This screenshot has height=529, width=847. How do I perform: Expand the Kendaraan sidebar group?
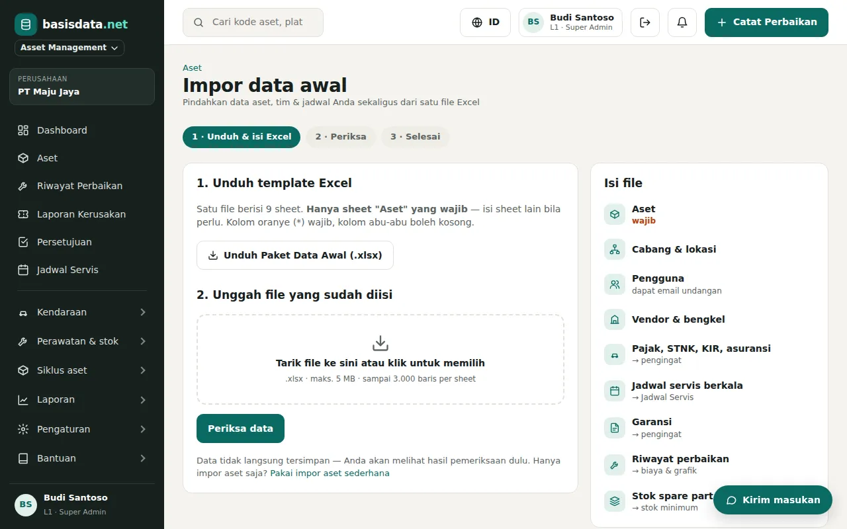click(x=82, y=312)
